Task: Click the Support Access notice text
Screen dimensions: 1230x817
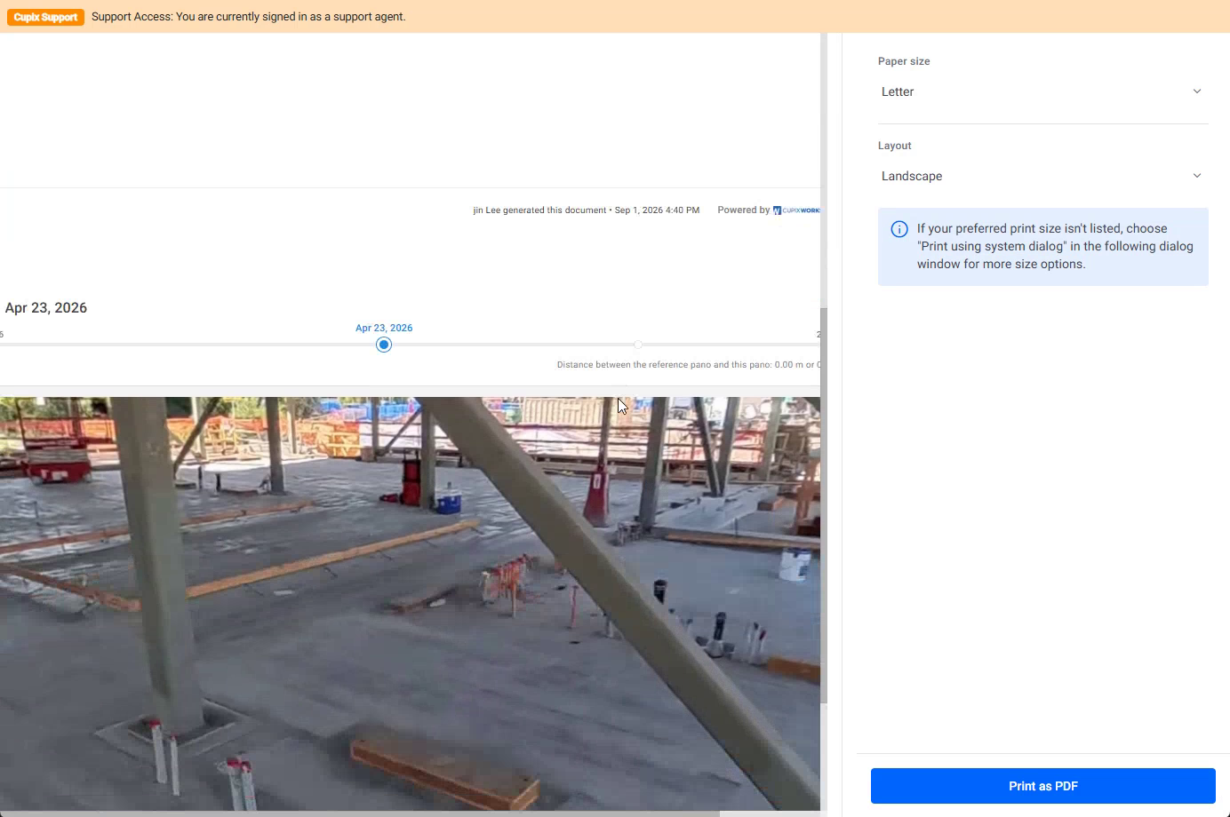Action: coord(249,17)
